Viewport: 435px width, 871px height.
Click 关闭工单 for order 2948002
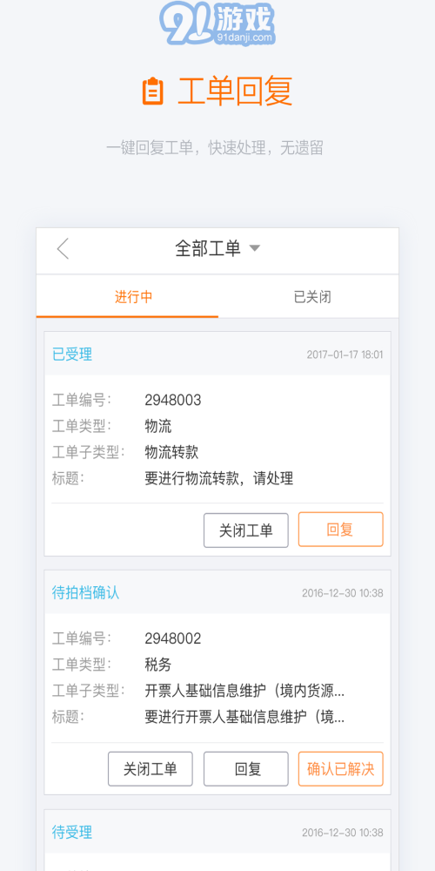(x=151, y=769)
